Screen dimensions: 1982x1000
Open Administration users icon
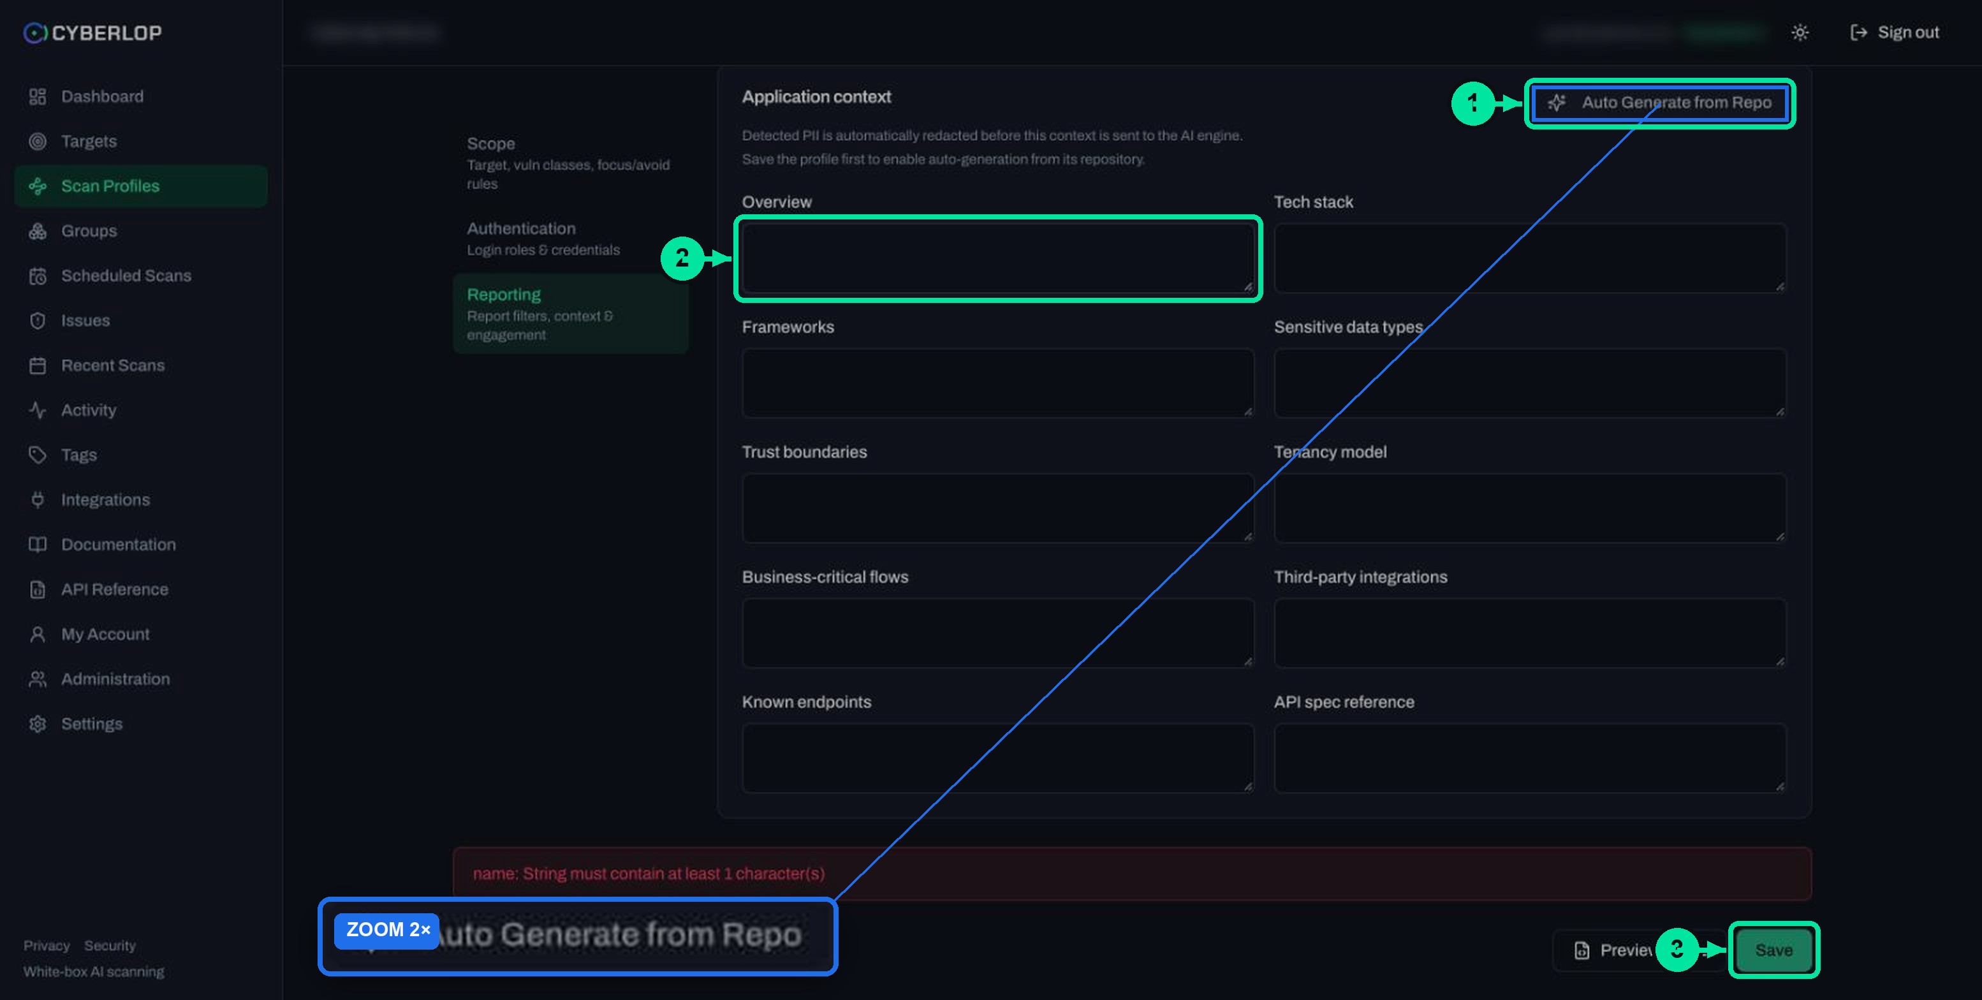(37, 679)
